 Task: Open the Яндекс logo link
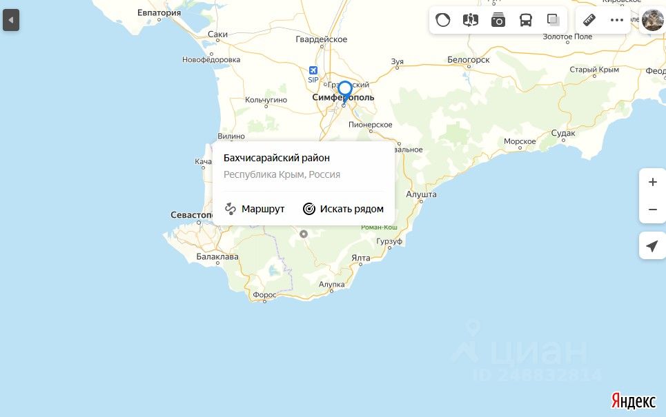point(634,400)
